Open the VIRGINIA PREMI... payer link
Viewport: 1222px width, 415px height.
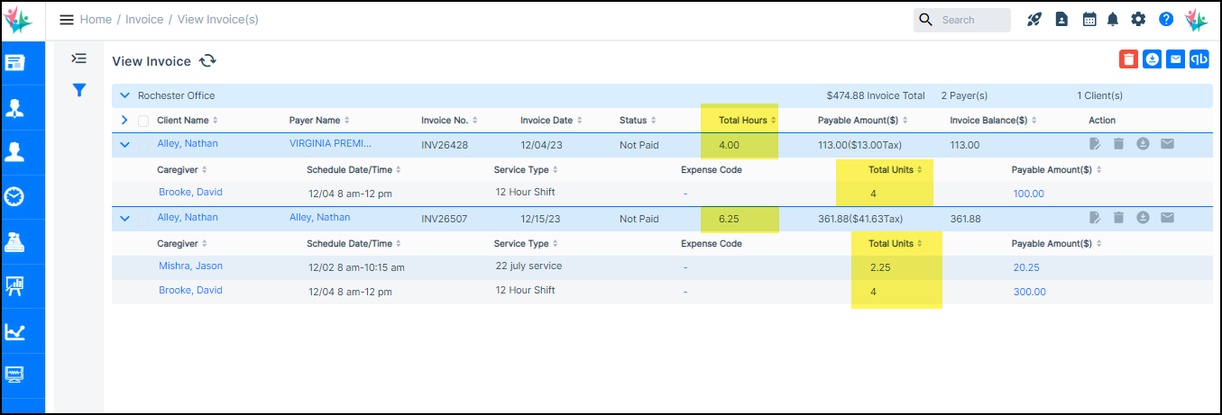[330, 143]
